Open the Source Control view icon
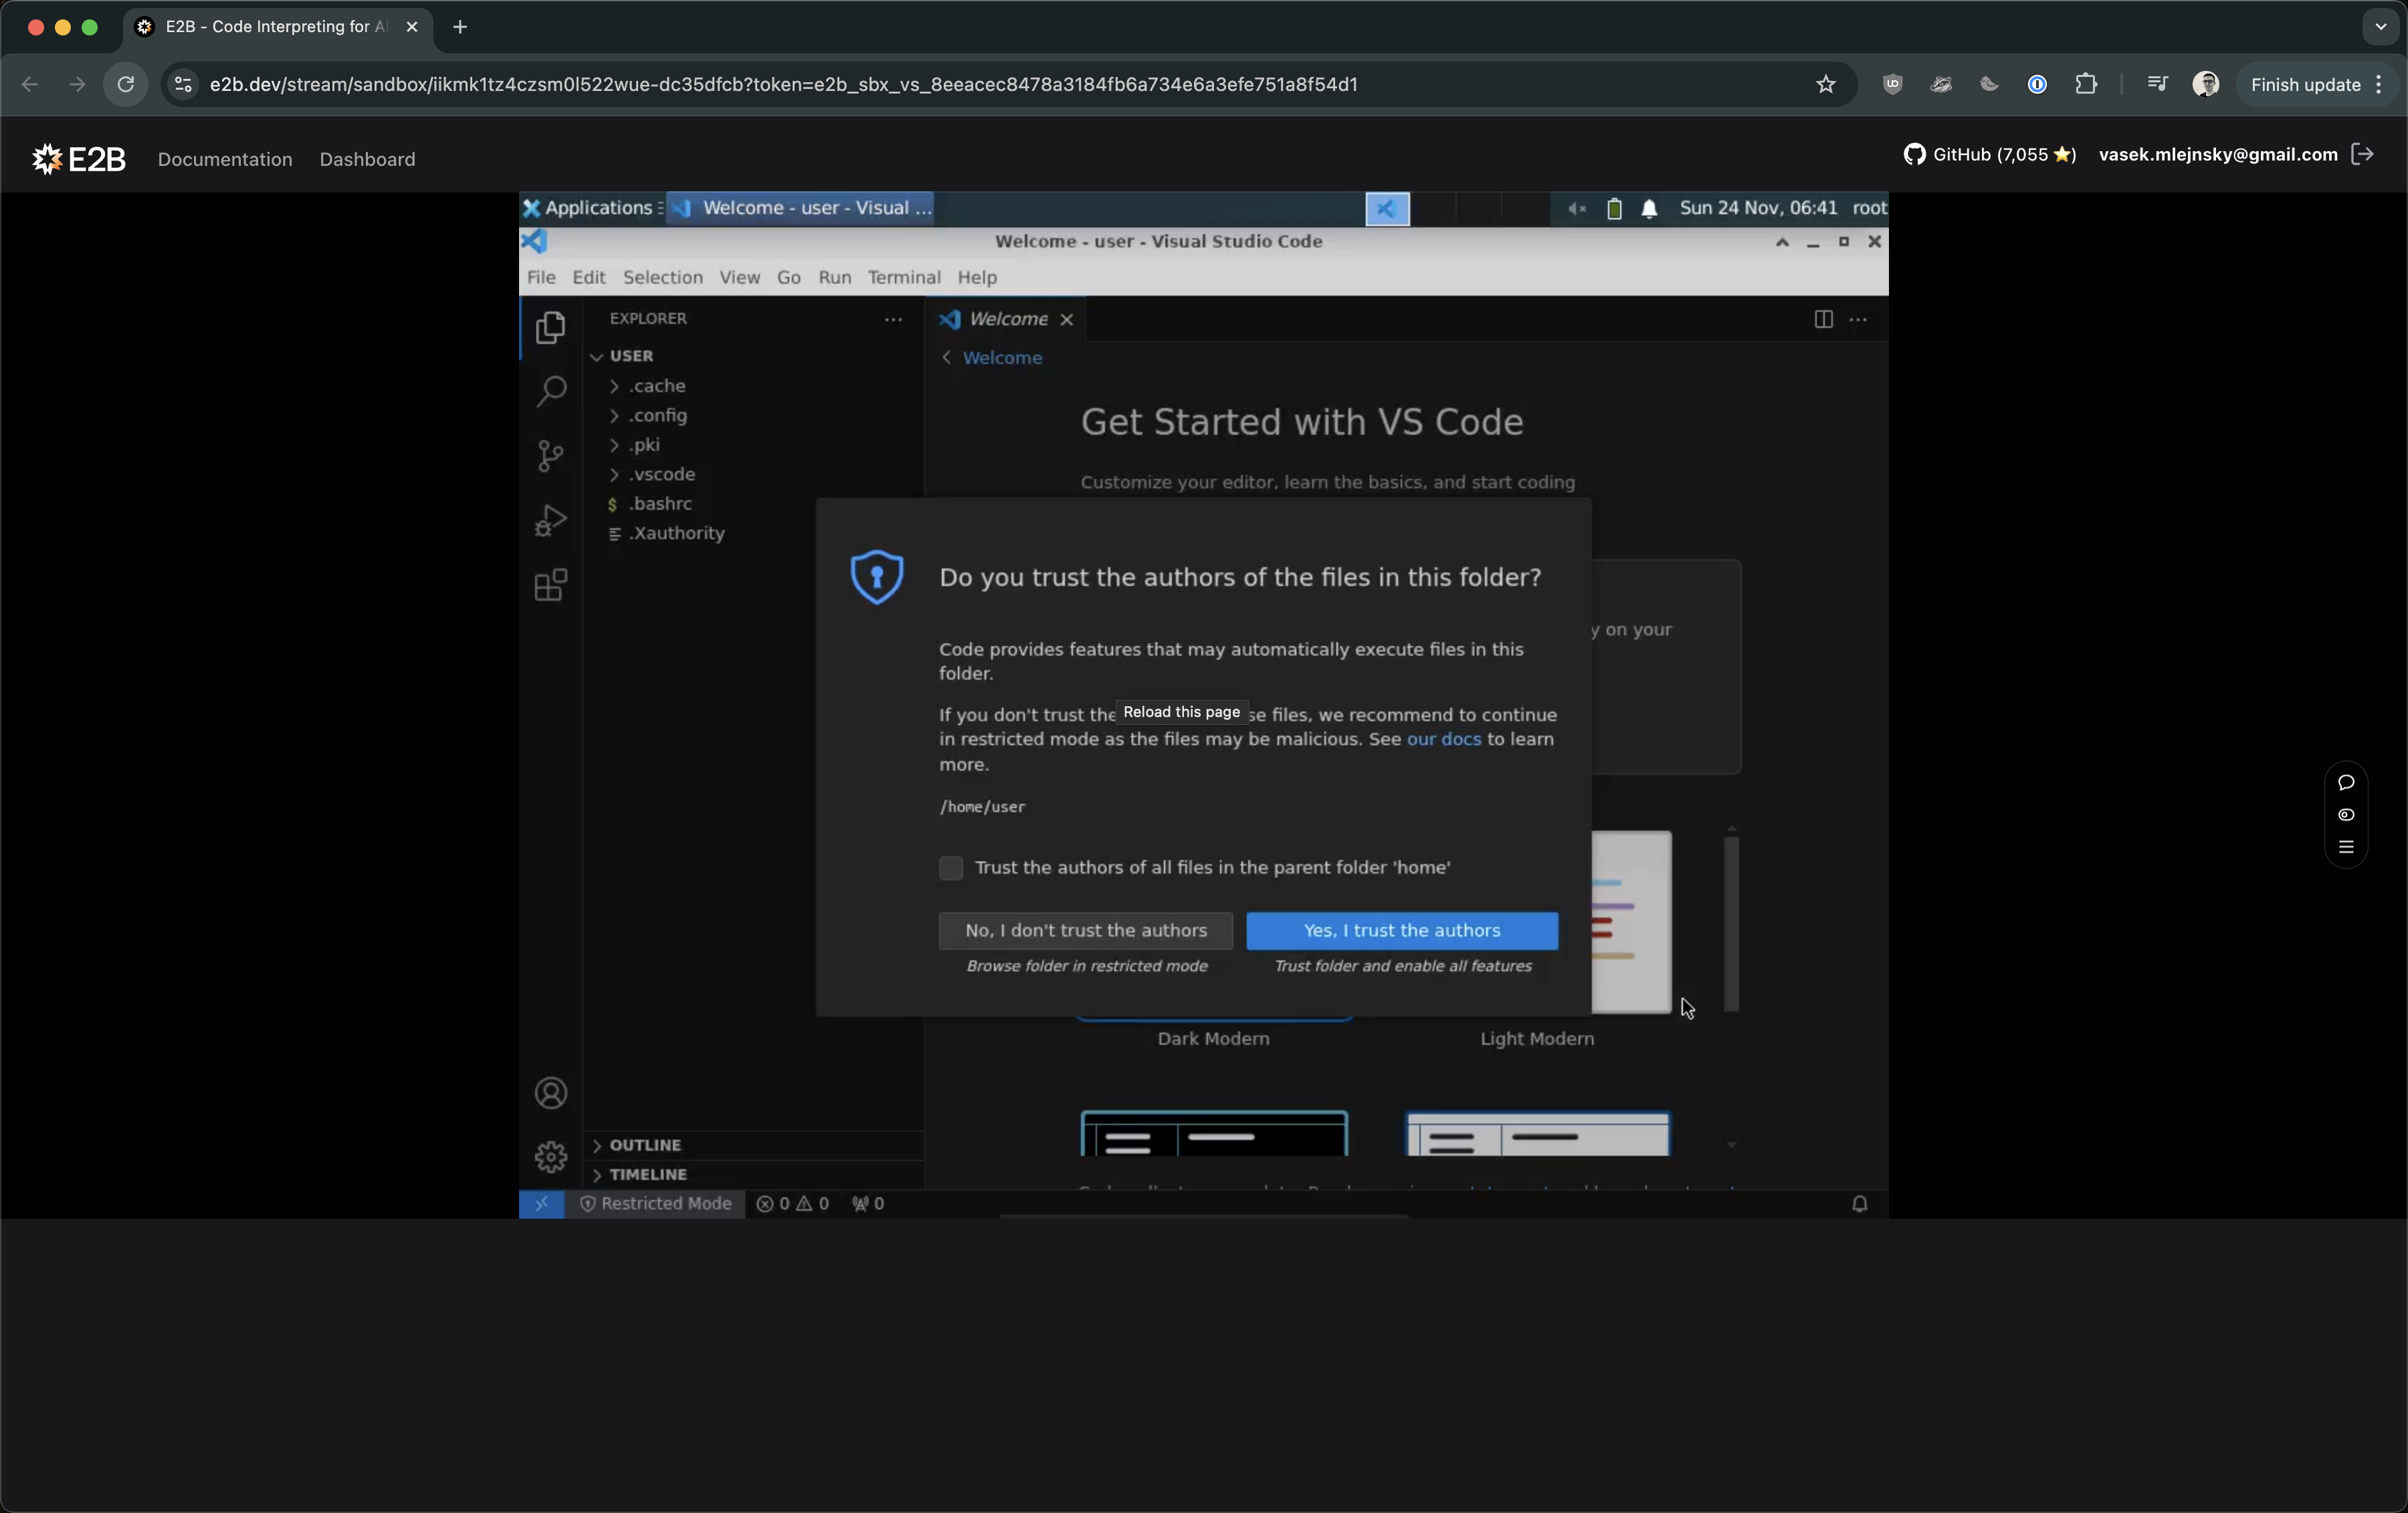The width and height of the screenshot is (2408, 1513). click(x=550, y=456)
